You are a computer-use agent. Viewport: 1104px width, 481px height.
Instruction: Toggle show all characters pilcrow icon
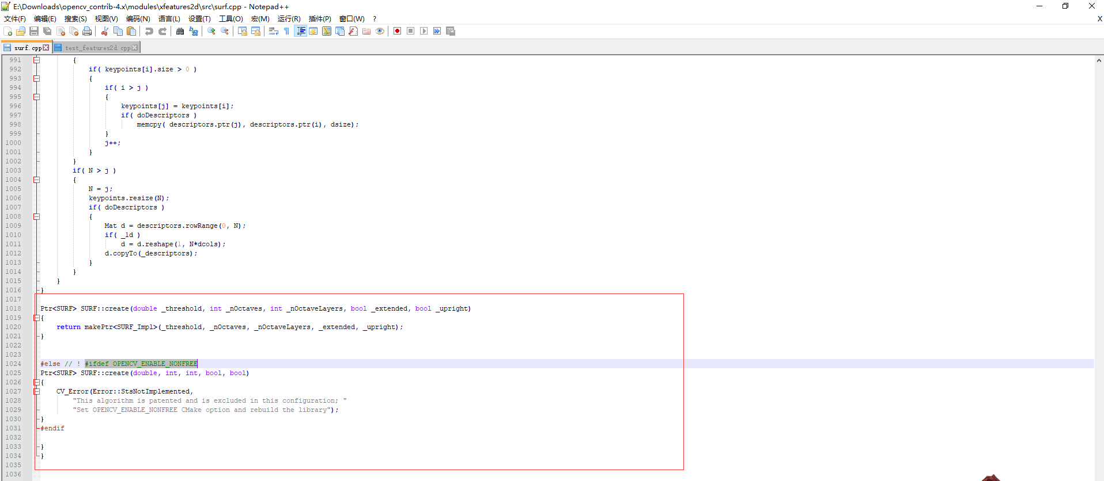[x=286, y=31]
